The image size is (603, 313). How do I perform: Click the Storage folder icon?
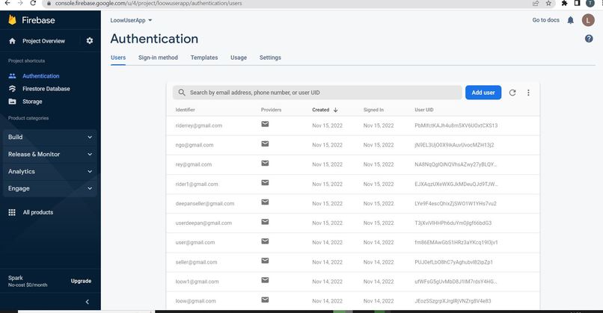pos(12,102)
